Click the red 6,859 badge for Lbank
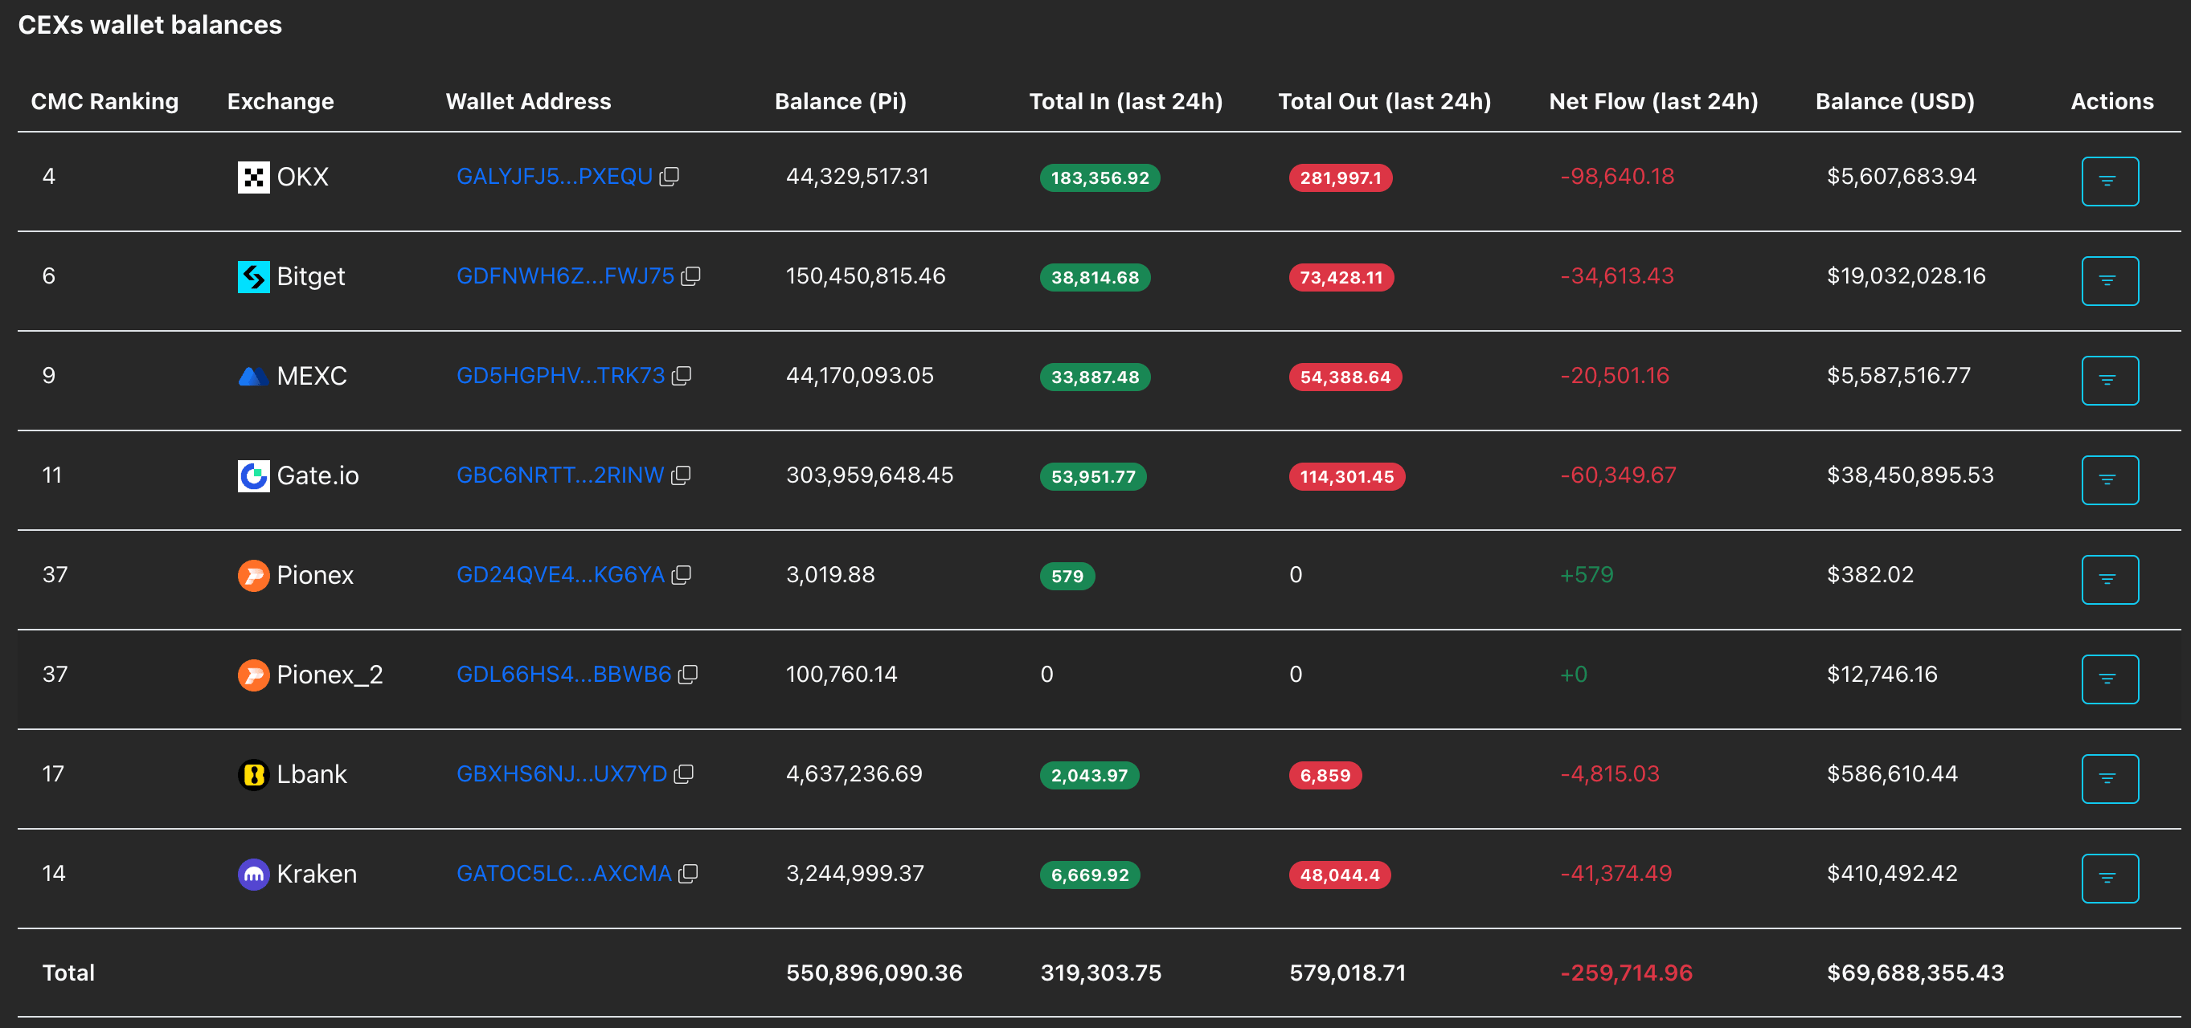2191x1028 pixels. 1325,775
